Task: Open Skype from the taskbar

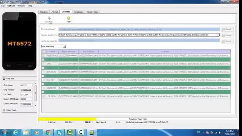Action: [59, 133]
